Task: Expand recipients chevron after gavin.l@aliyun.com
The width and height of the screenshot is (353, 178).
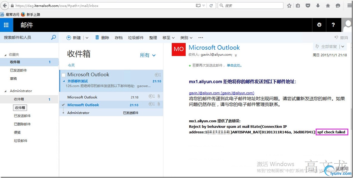Action: [x=236, y=55]
